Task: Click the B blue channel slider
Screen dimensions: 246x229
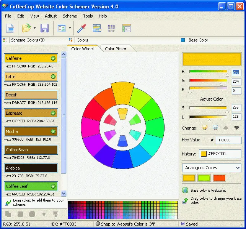Action: point(208,88)
